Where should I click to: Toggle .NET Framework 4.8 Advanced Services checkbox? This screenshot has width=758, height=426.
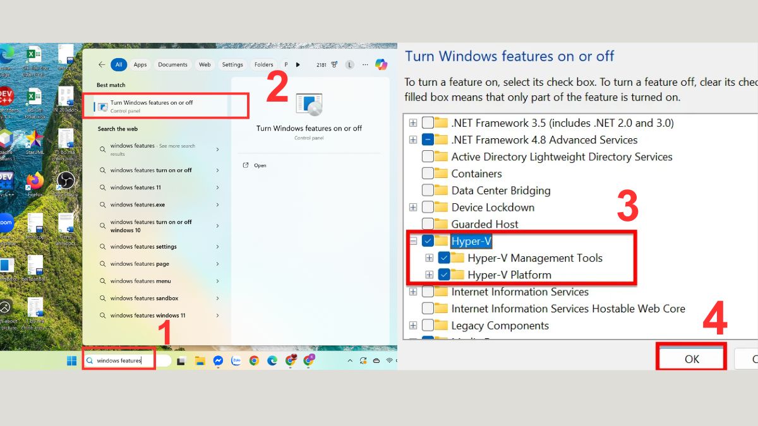pyautogui.click(x=428, y=140)
